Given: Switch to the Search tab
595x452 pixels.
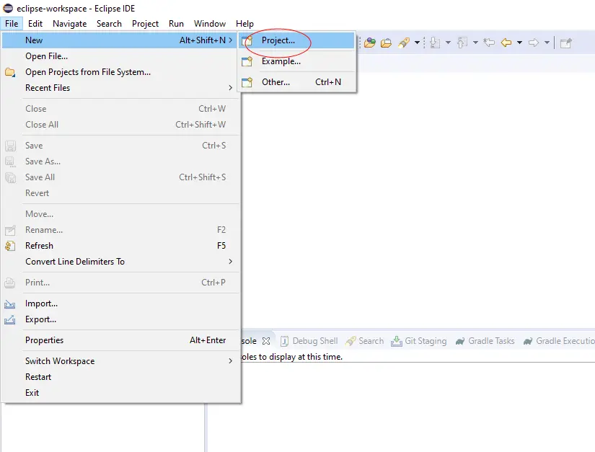Looking at the screenshot, I should [365, 341].
